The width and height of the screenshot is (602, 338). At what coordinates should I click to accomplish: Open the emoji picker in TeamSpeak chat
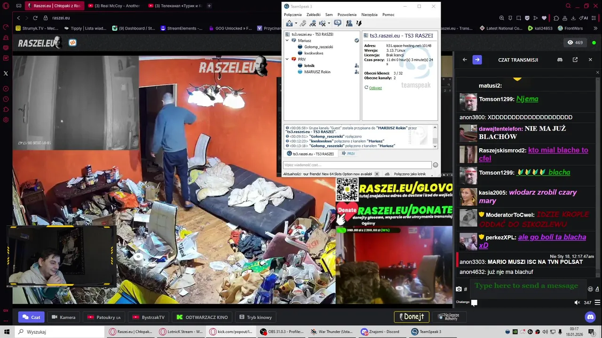pos(436,165)
